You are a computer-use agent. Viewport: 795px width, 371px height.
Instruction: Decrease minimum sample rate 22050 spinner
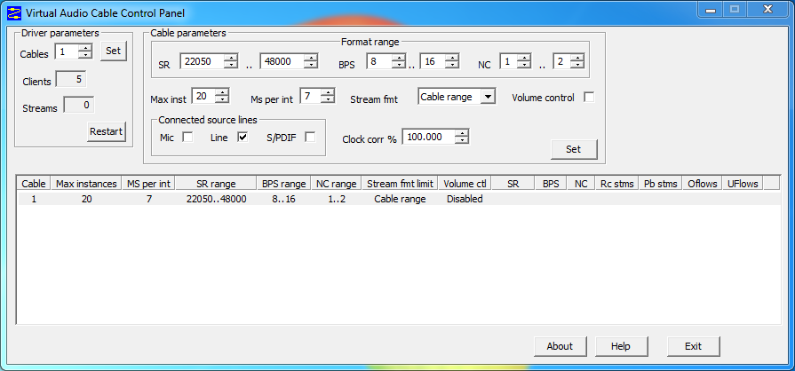231,65
